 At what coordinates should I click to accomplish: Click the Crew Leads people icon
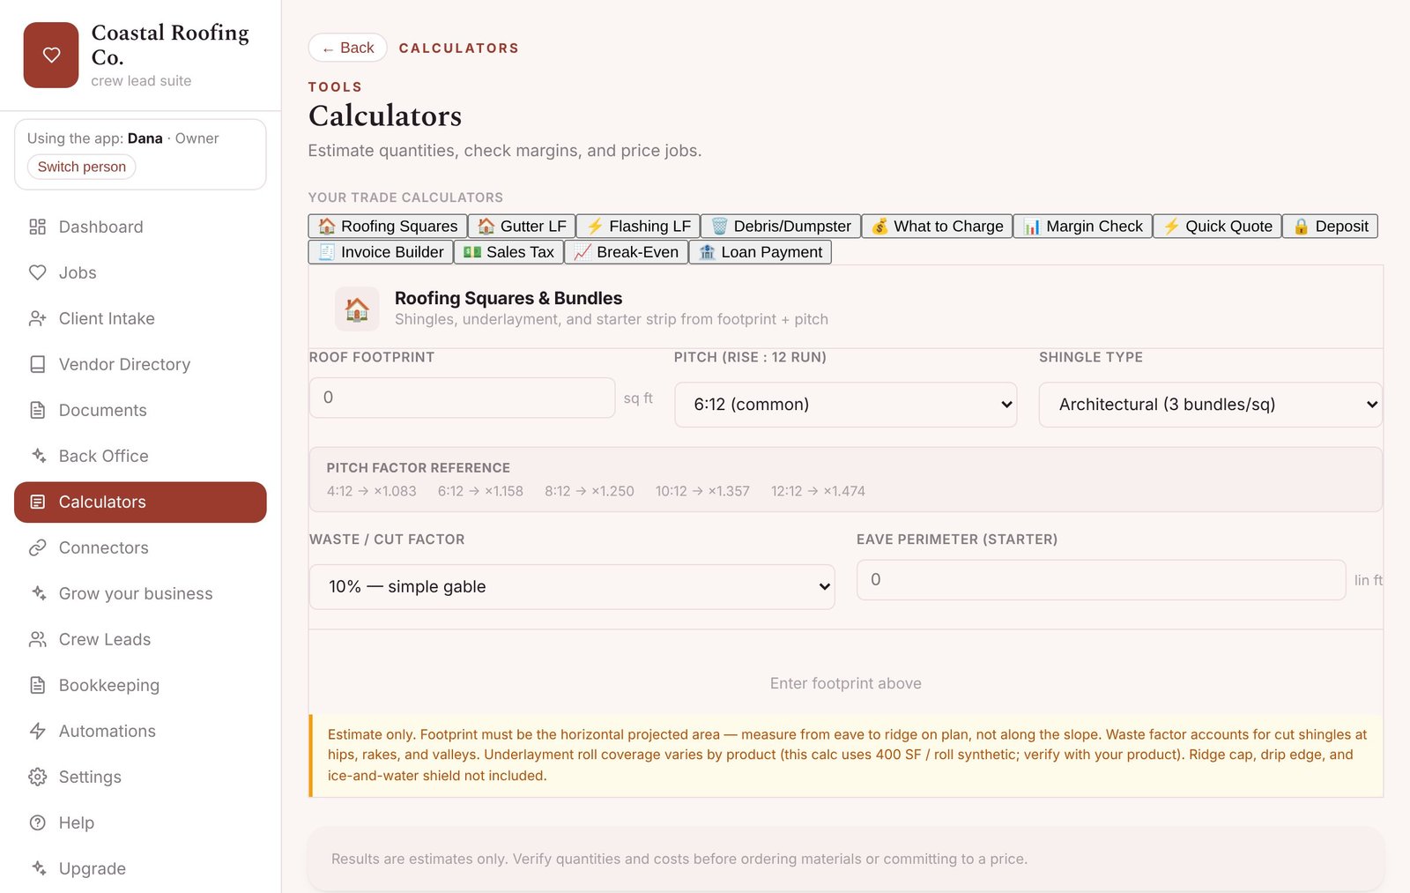click(x=37, y=639)
